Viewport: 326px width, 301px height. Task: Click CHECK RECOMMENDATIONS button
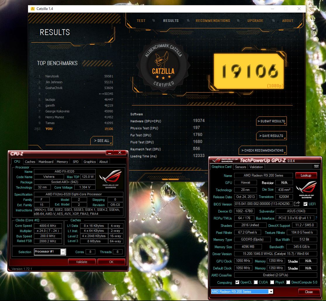tap(263, 150)
